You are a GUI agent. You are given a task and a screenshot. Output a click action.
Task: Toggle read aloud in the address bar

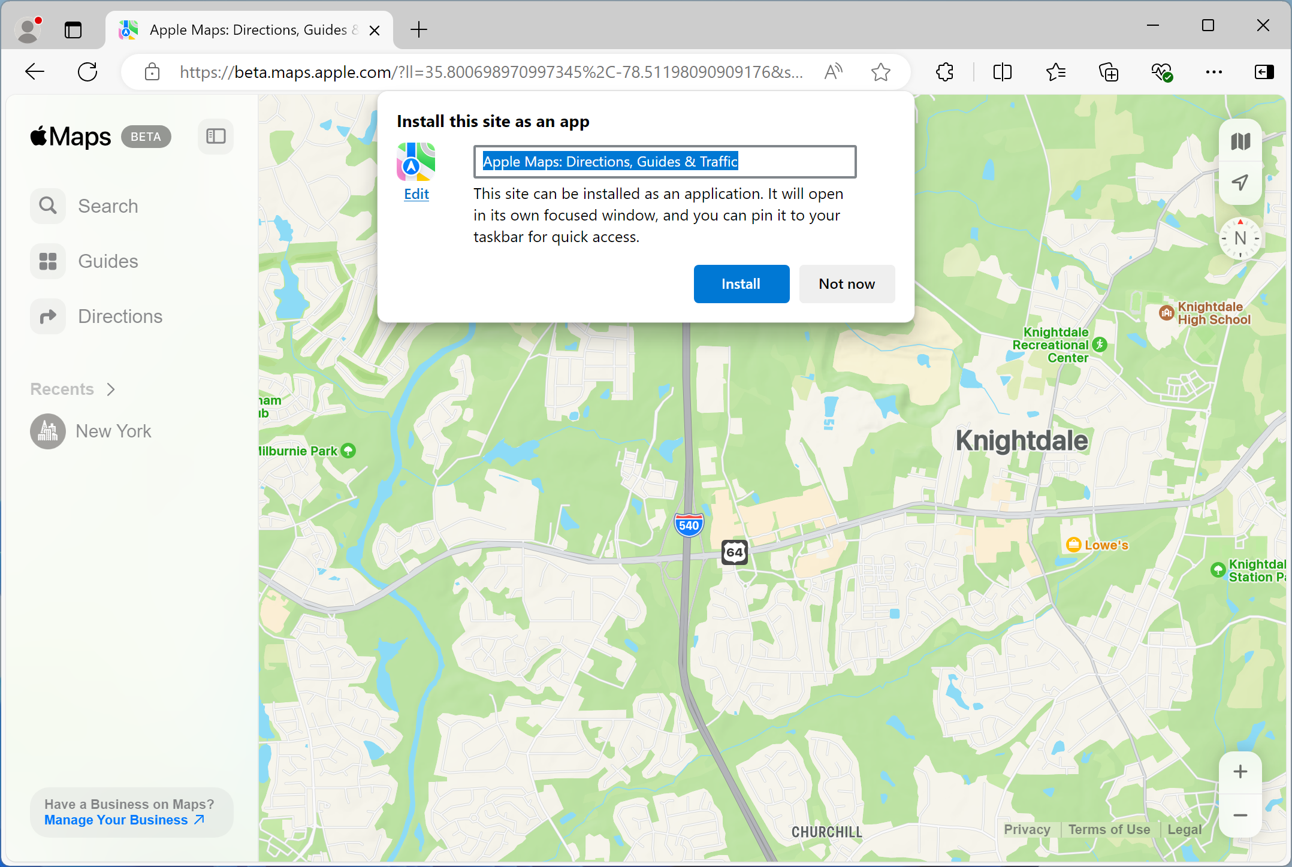pos(833,72)
